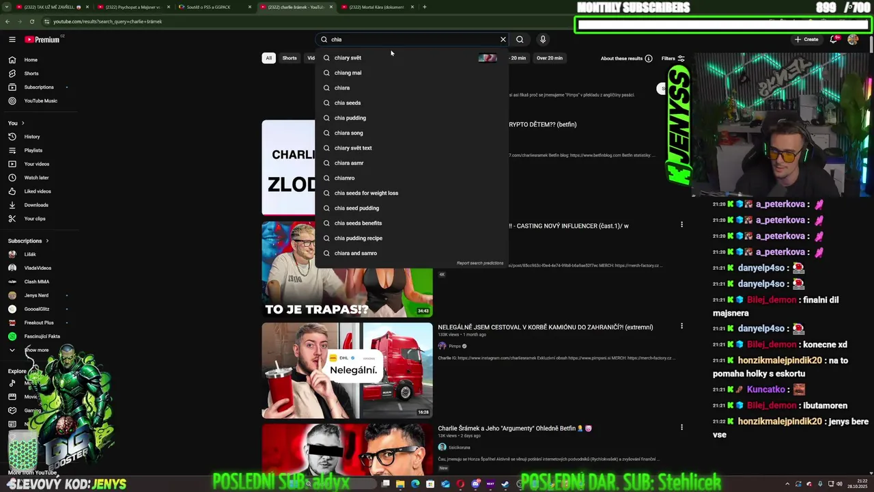Viewport: 874px width, 492px height.
Task: Open the notifications bell
Action: point(834,40)
